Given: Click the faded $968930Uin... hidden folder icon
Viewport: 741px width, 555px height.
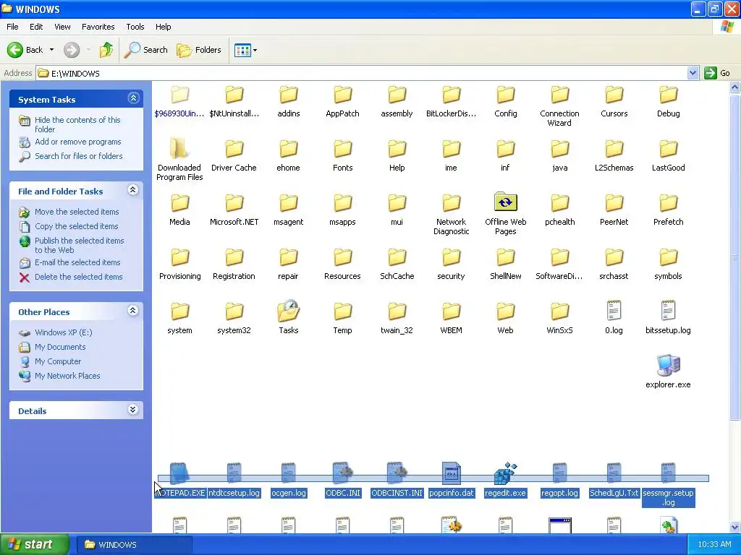Looking at the screenshot, I should pyautogui.click(x=179, y=95).
